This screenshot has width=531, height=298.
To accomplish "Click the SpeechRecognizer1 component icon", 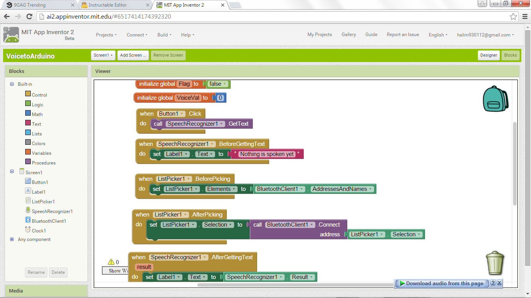I will 28,210.
